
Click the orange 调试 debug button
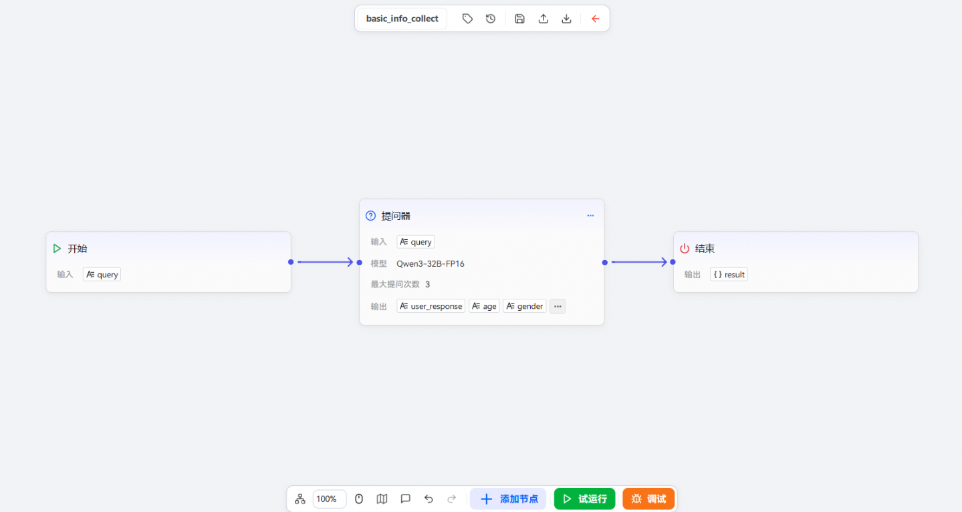[x=648, y=499]
